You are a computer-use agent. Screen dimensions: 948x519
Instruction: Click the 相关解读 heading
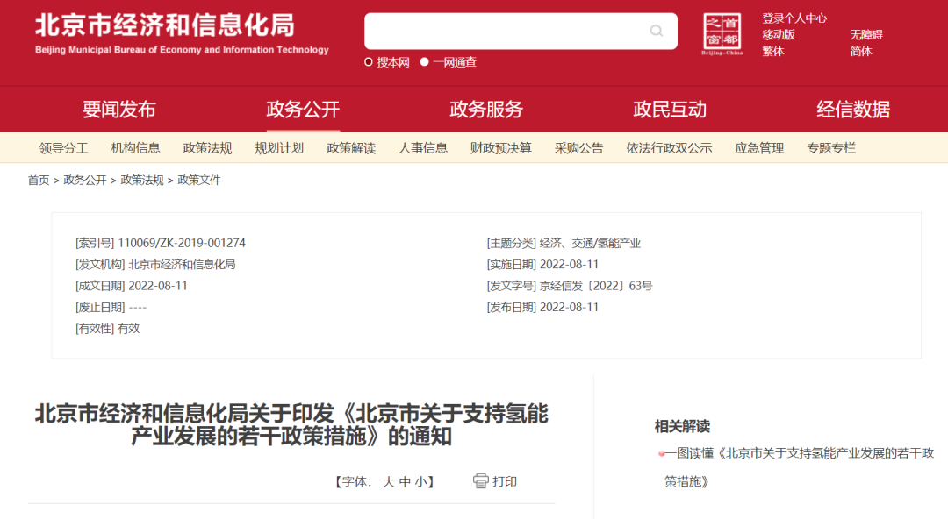(x=682, y=427)
